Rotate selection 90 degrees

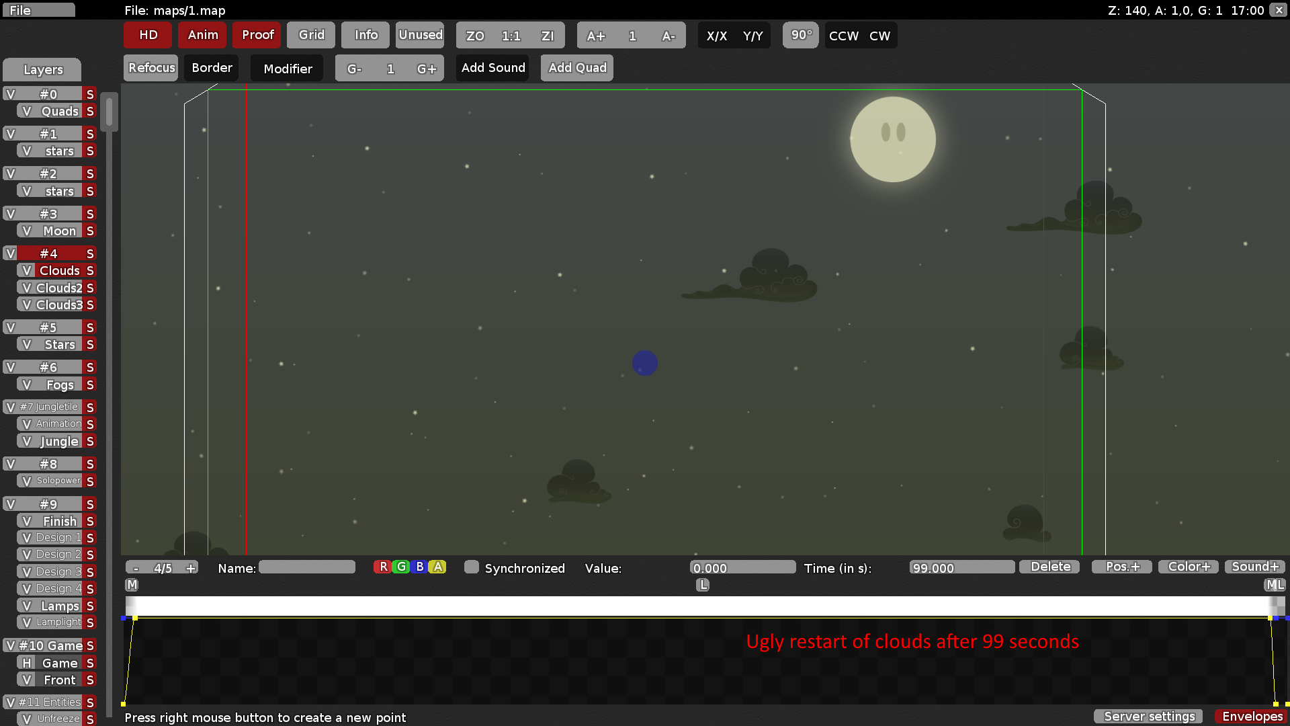(800, 35)
